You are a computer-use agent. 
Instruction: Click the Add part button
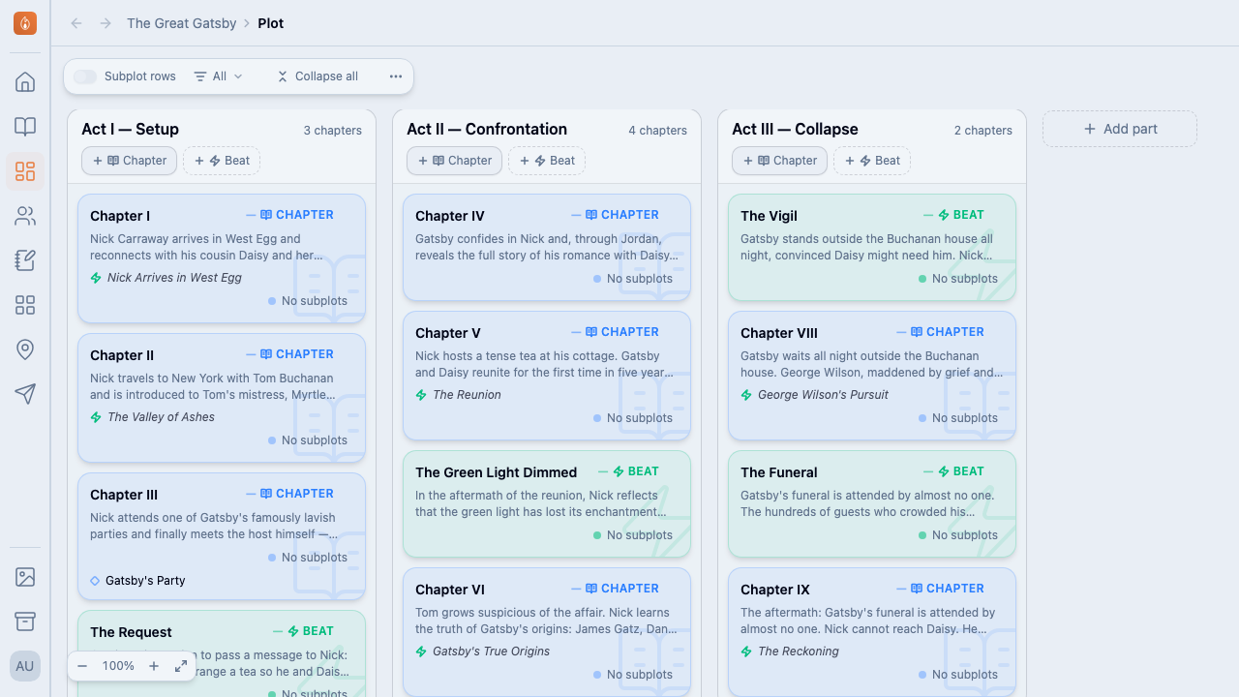tap(1120, 129)
